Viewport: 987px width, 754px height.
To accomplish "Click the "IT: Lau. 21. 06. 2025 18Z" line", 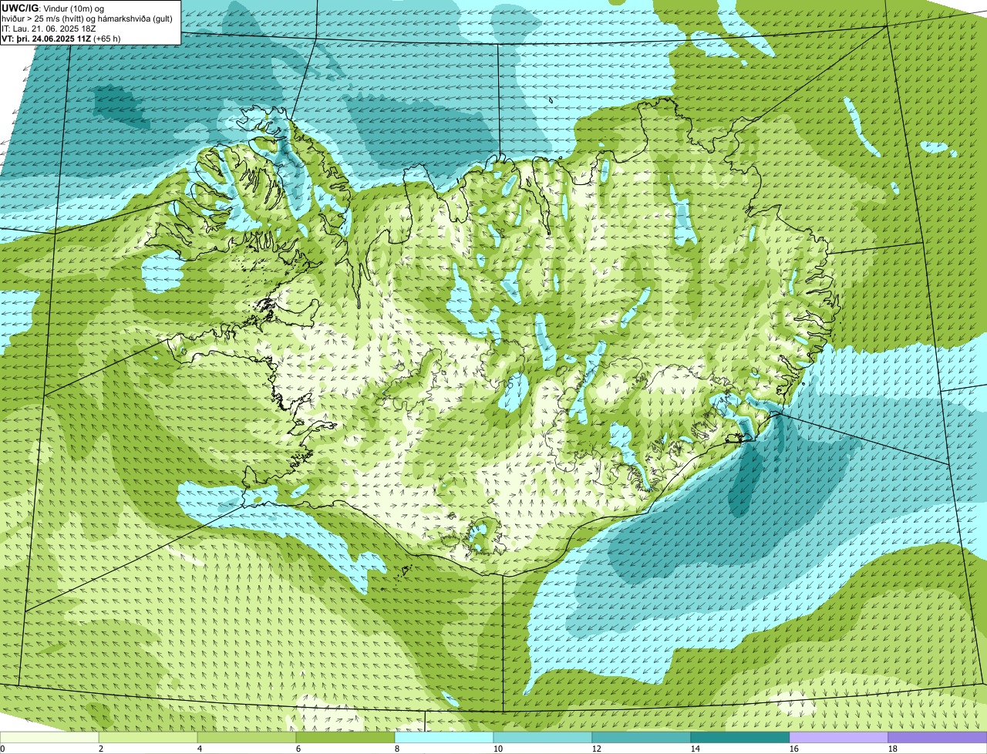I will [49, 28].
